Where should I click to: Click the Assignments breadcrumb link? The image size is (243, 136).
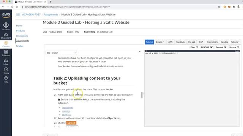tap(51, 14)
